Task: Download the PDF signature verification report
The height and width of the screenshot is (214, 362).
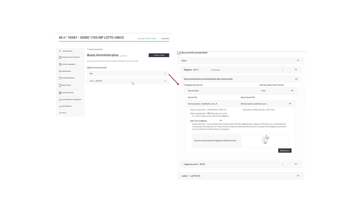Action: [x=265, y=140]
